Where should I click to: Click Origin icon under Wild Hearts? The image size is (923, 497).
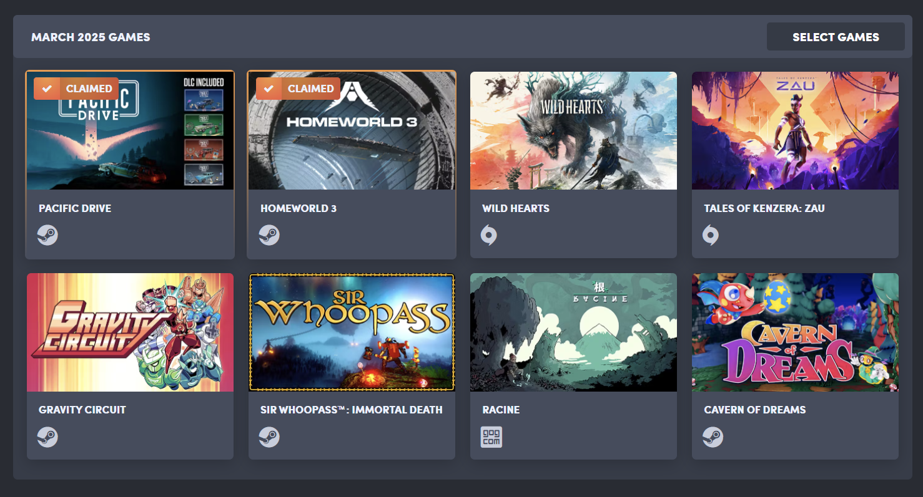[489, 235]
